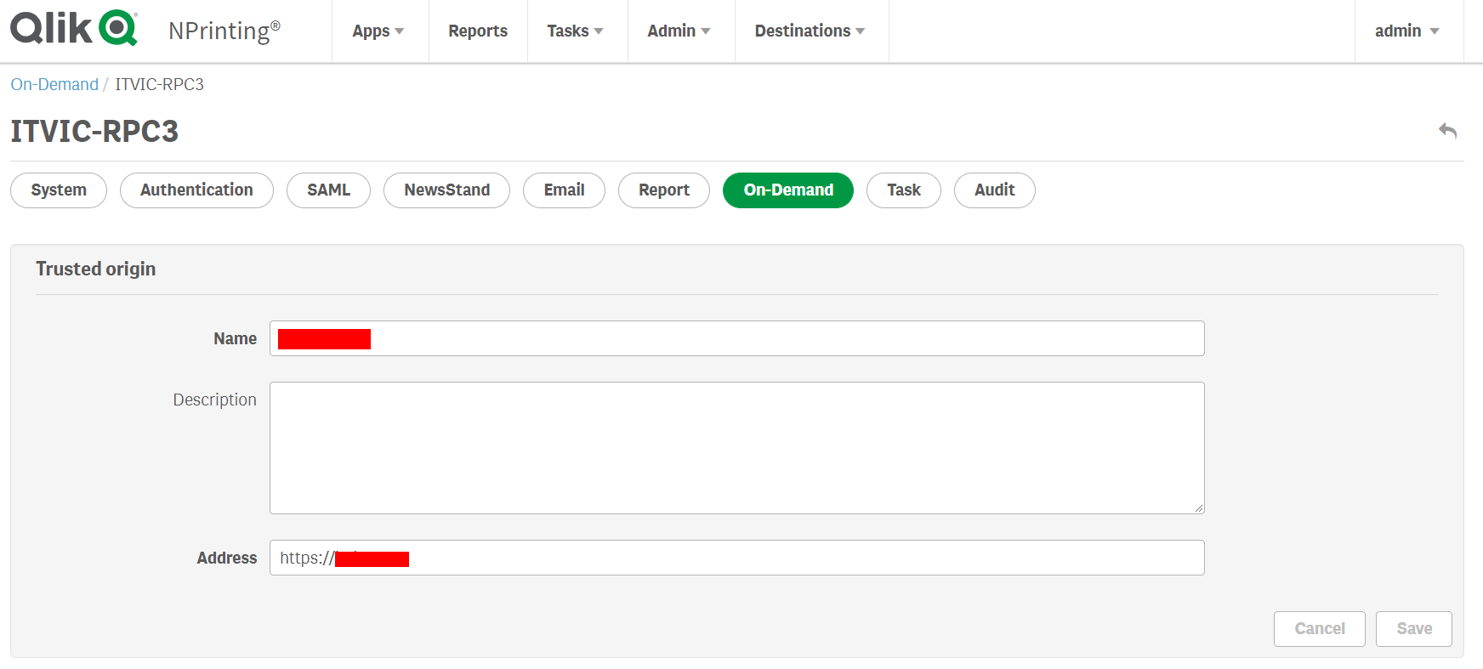This screenshot has width=1483, height=669.
Task: Click the On-Demand breadcrumb link
Action: tap(54, 84)
